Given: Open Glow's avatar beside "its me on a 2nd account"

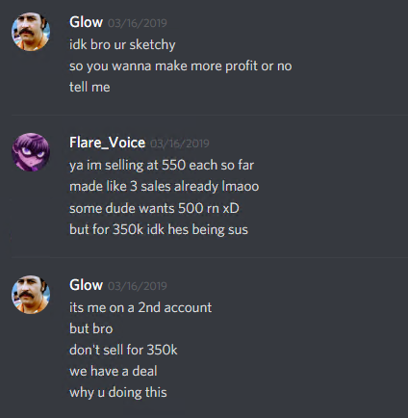Looking at the screenshot, I should [x=31, y=295].
